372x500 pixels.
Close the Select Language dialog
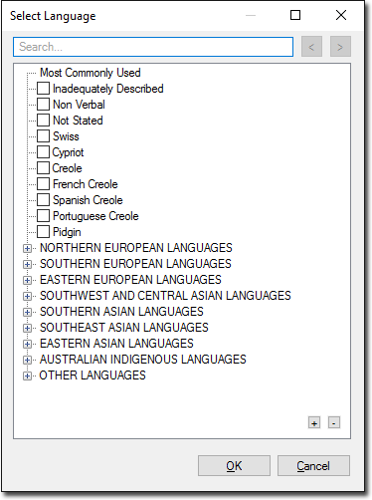(x=341, y=15)
